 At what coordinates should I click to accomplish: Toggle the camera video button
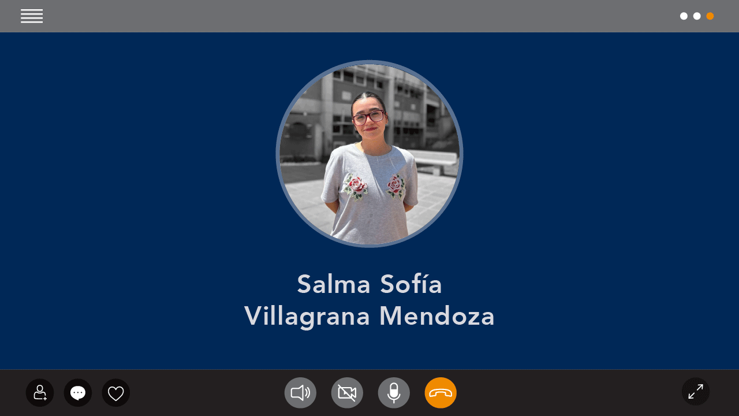347,393
